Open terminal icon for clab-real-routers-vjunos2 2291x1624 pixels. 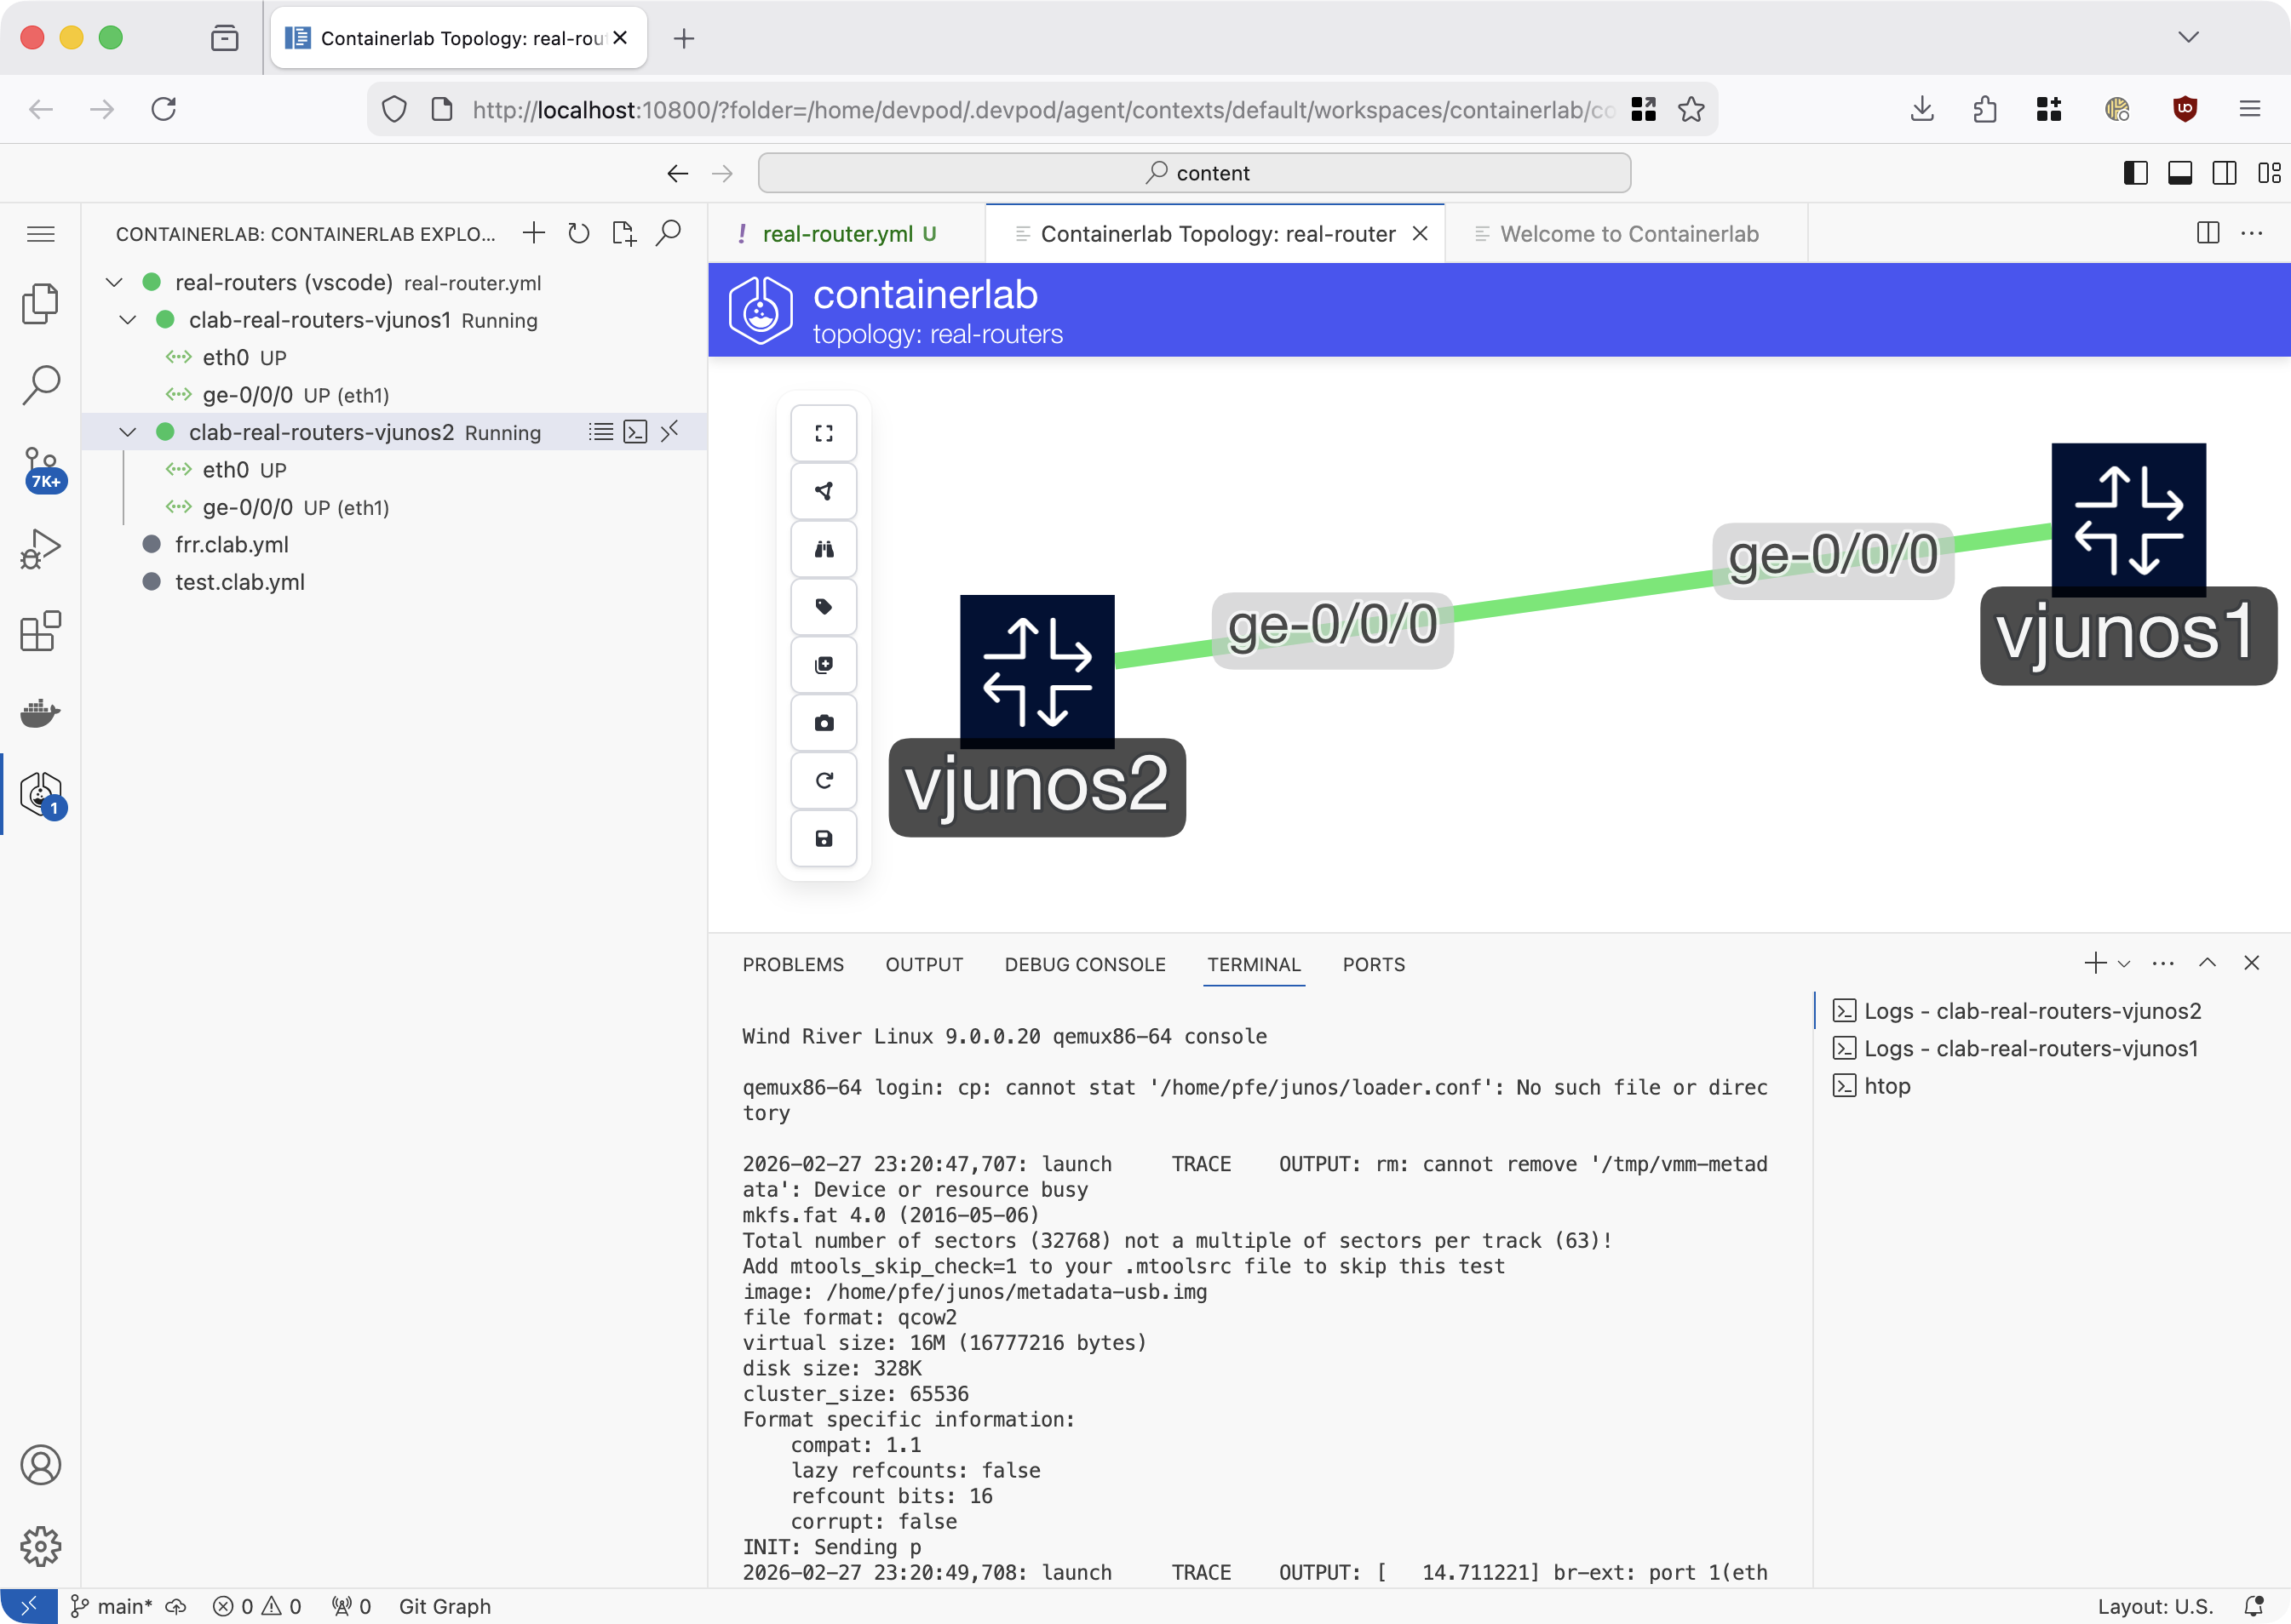point(635,432)
